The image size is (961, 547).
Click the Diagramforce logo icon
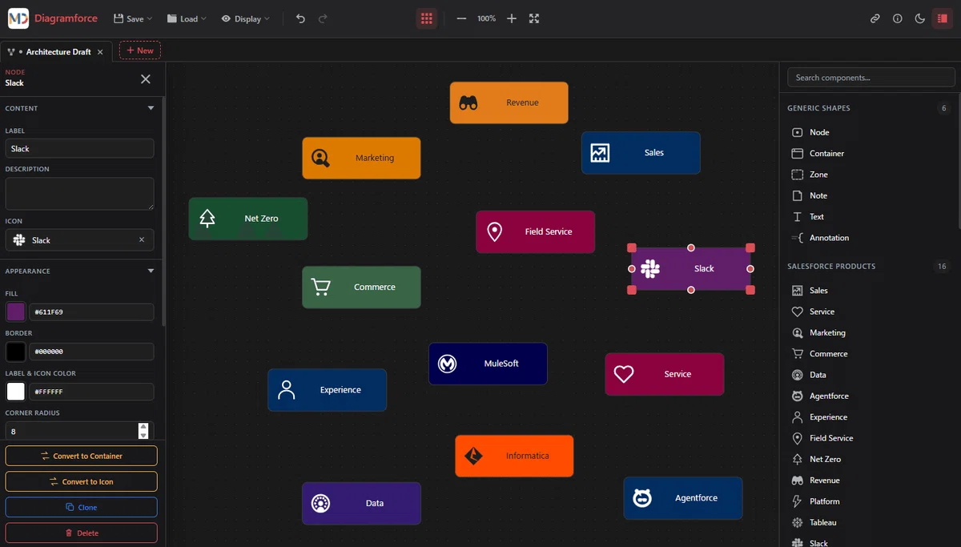(18, 18)
